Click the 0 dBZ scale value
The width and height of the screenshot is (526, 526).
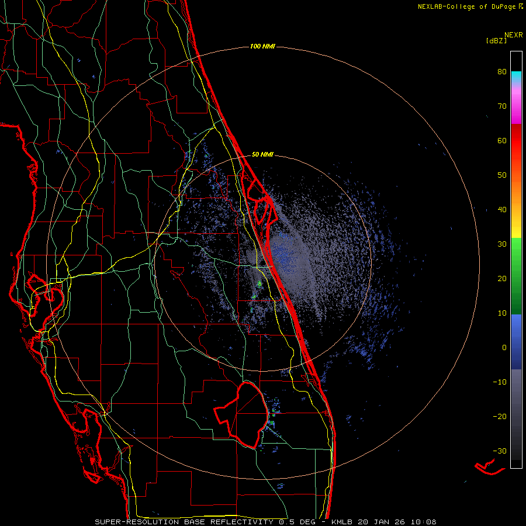pyautogui.click(x=504, y=348)
